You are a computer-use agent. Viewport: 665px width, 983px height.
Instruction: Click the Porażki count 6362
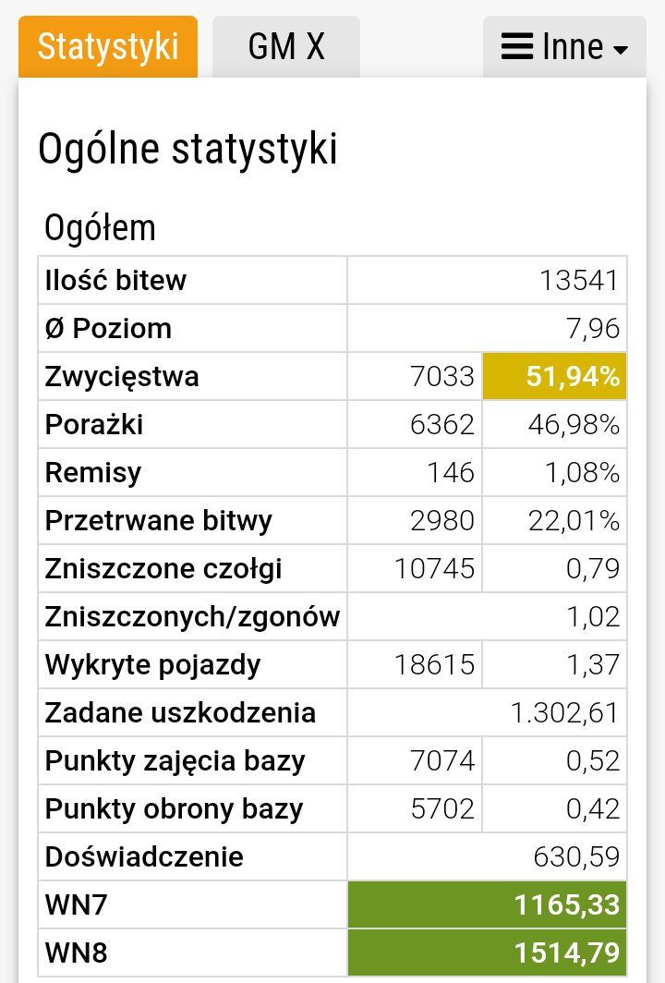tap(442, 424)
